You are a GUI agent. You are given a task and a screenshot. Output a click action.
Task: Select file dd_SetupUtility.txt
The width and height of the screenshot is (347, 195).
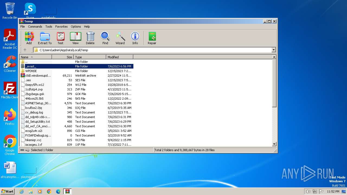point(76,122)
